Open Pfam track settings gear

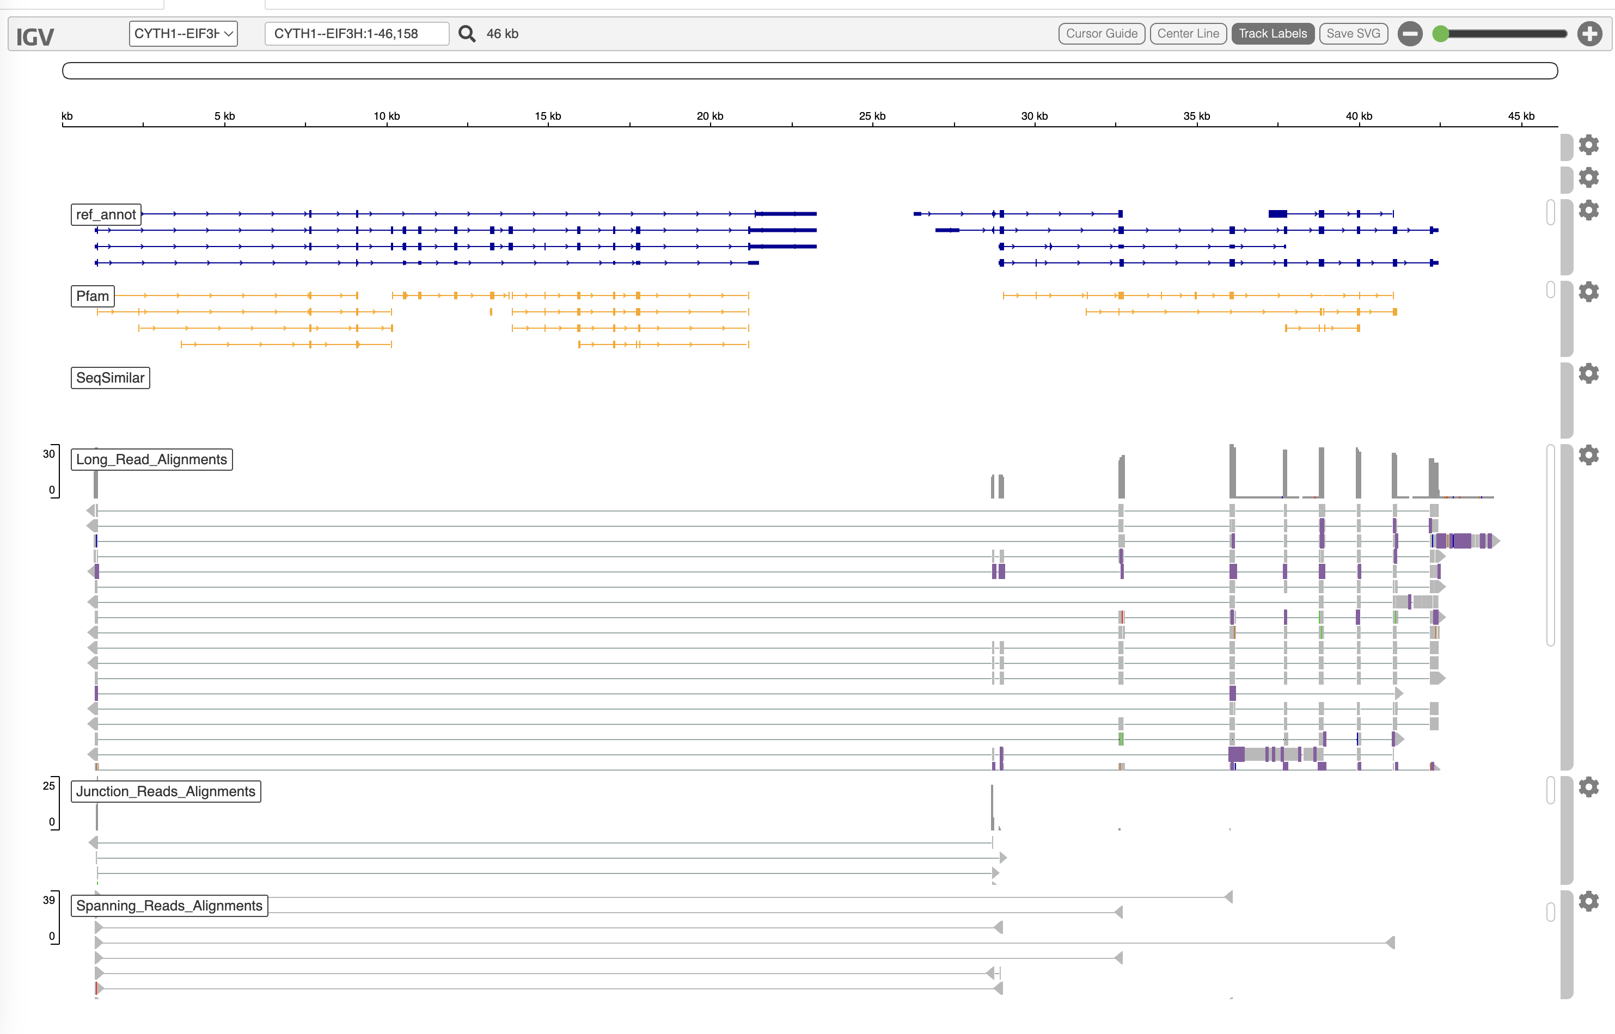[x=1588, y=292]
